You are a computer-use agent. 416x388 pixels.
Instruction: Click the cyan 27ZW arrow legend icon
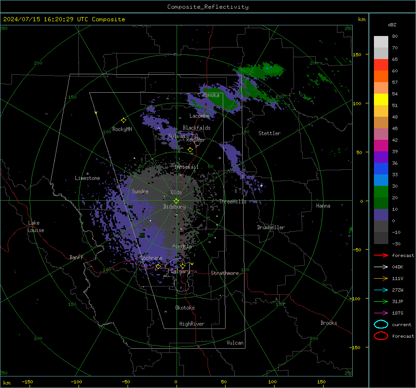coord(381,290)
